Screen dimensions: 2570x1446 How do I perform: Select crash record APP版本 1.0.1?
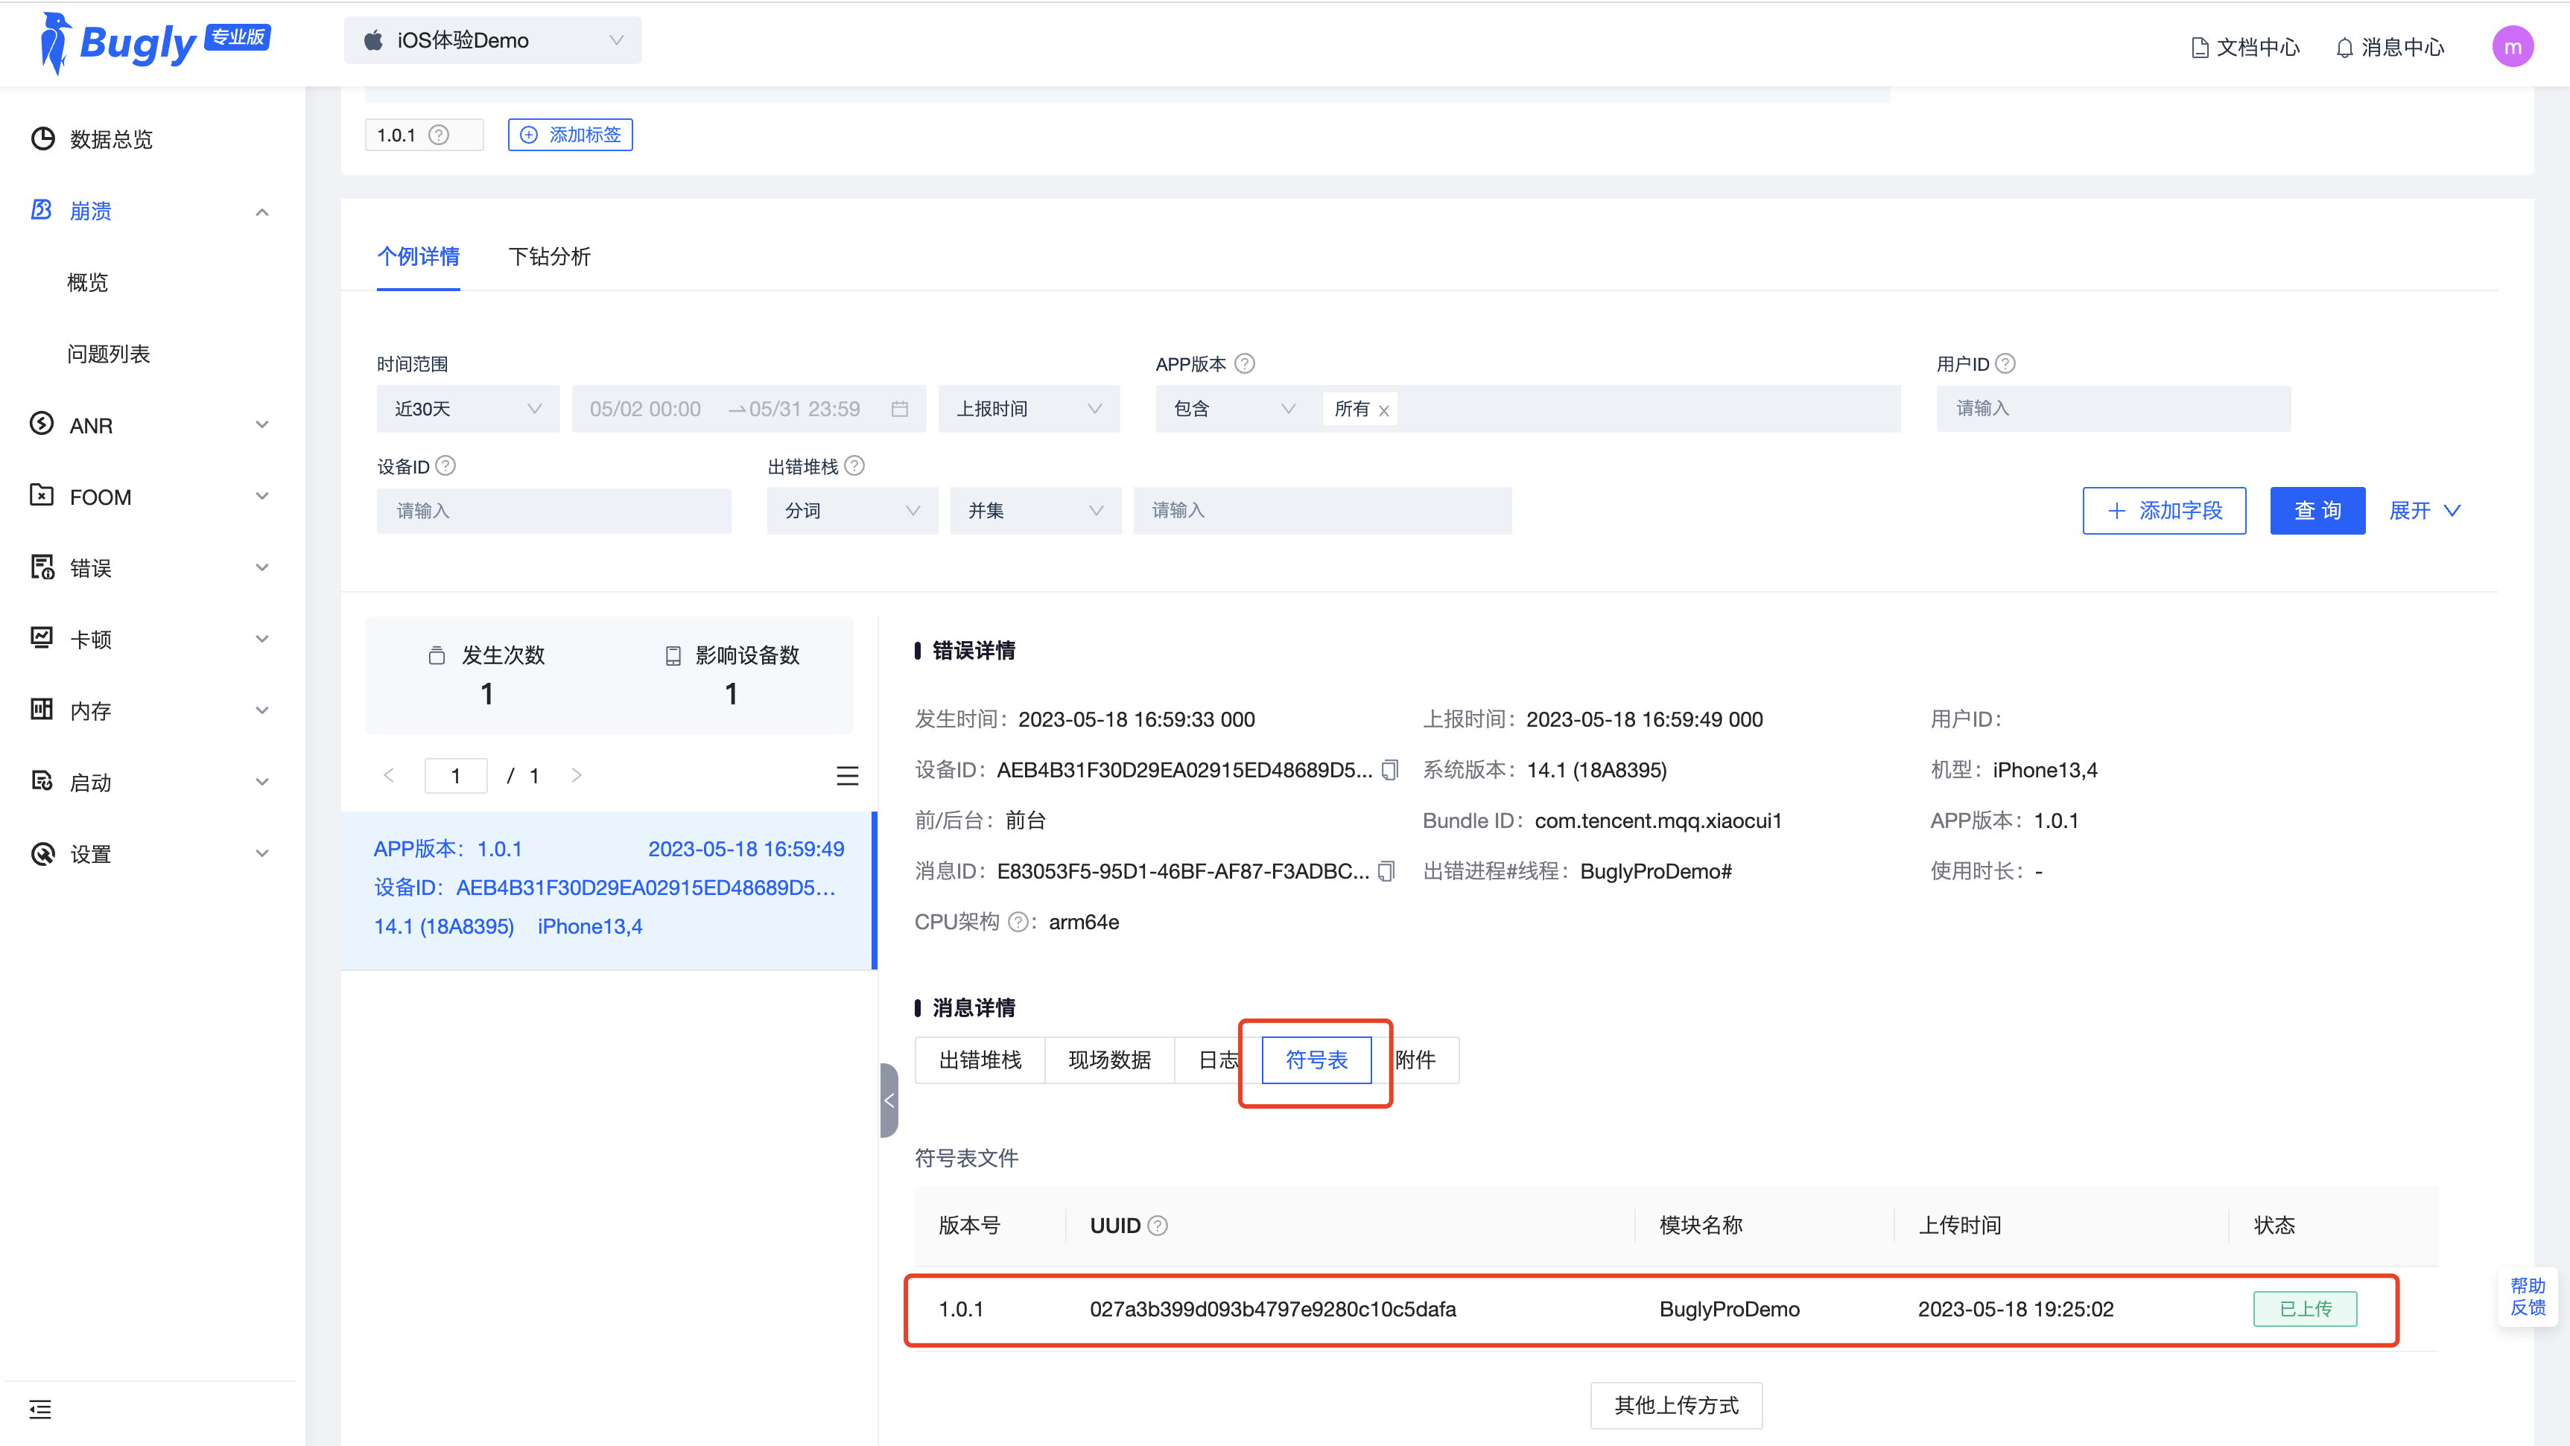(x=609, y=890)
